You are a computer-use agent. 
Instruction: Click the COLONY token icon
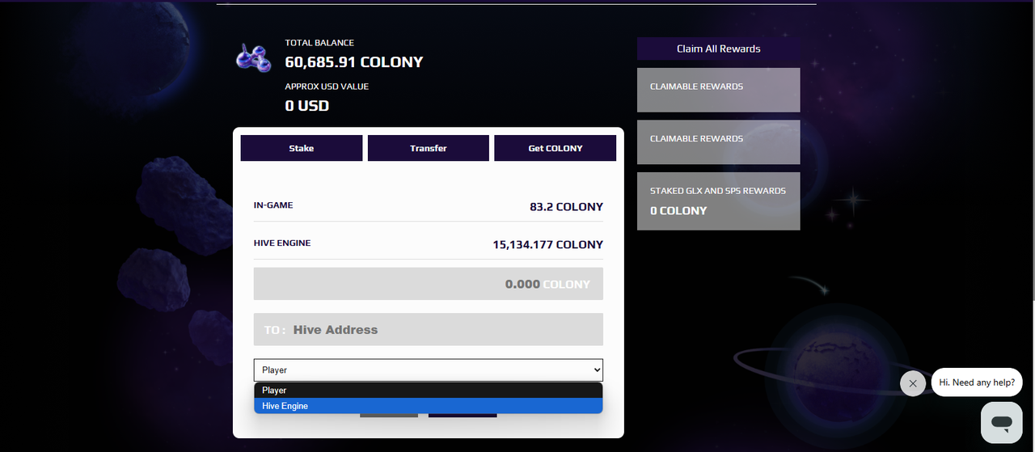coord(252,59)
